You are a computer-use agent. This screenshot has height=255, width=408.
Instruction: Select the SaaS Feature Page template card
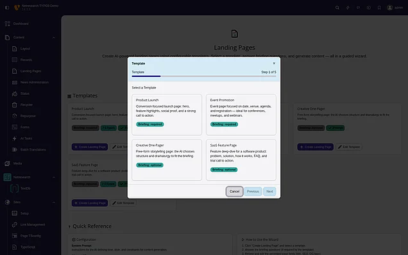click(241, 160)
